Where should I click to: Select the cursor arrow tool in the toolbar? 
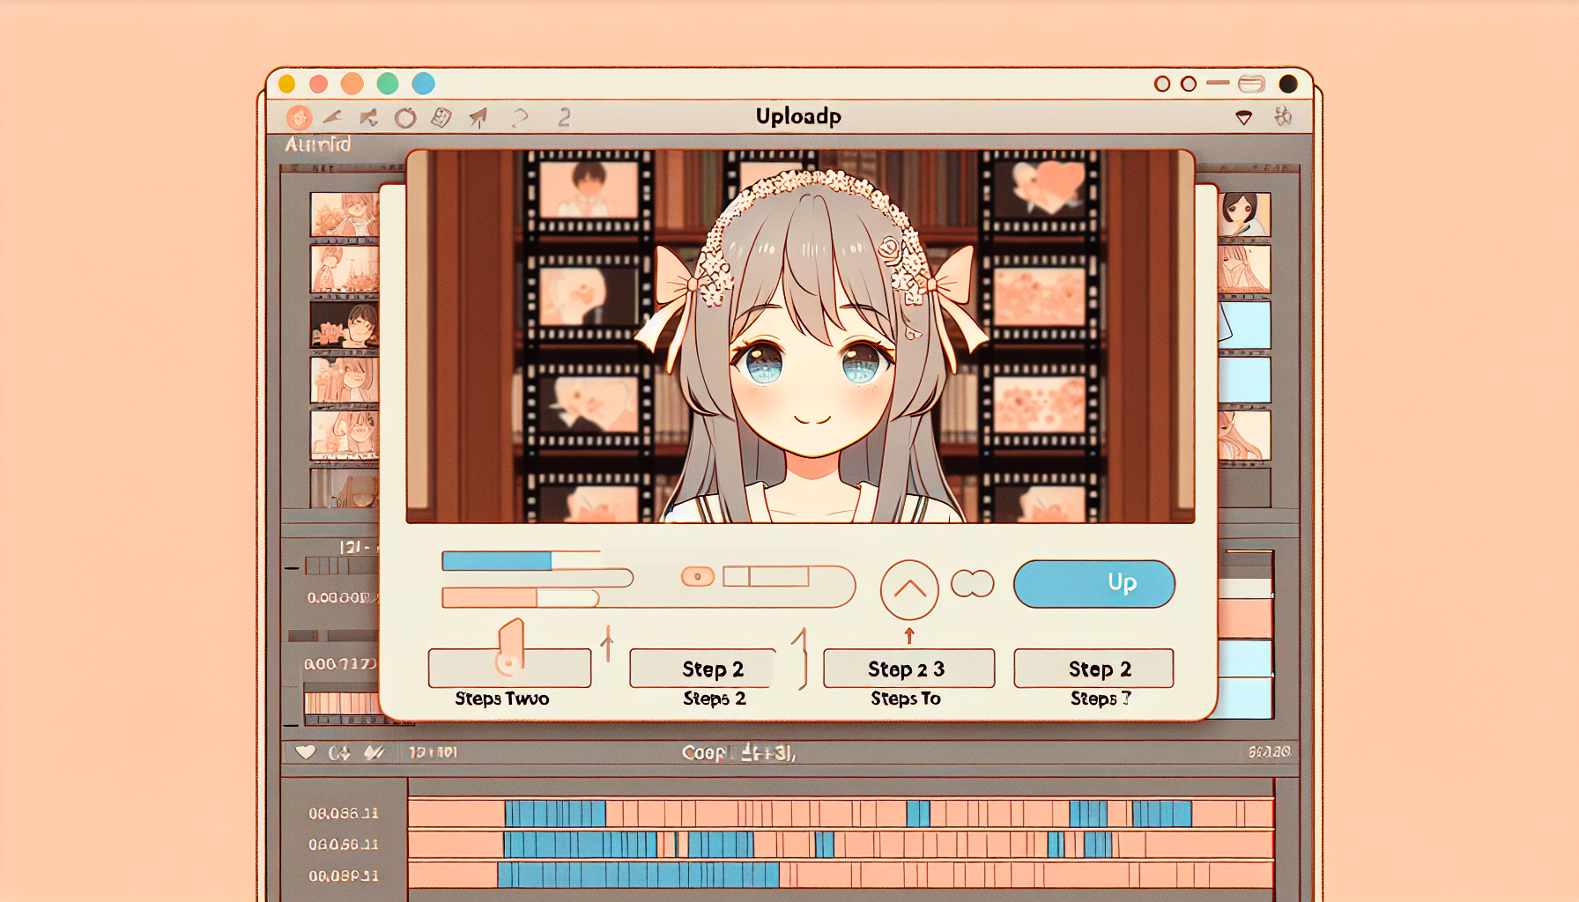pos(367,116)
